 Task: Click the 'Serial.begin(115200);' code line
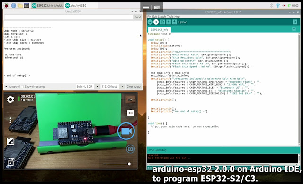166,46
